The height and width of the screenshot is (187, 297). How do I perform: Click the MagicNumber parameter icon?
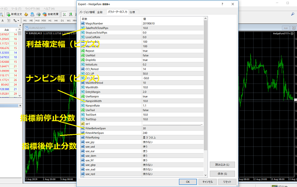[83, 23]
